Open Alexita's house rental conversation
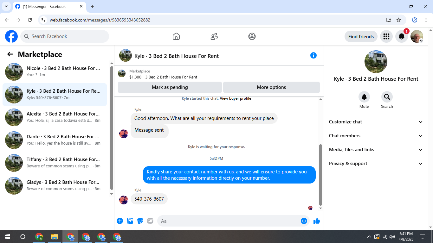The image size is (433, 243). pyautogui.click(x=55, y=117)
